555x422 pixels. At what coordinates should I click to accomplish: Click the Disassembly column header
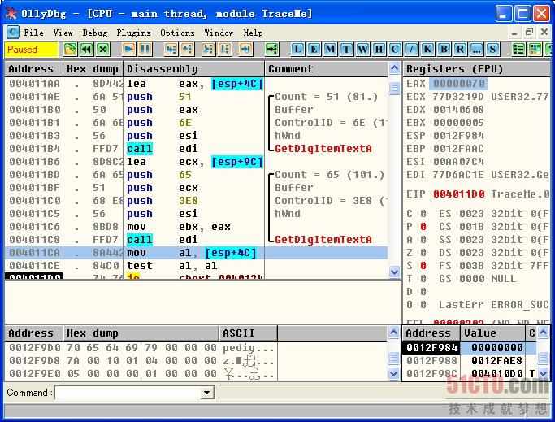tap(193, 69)
